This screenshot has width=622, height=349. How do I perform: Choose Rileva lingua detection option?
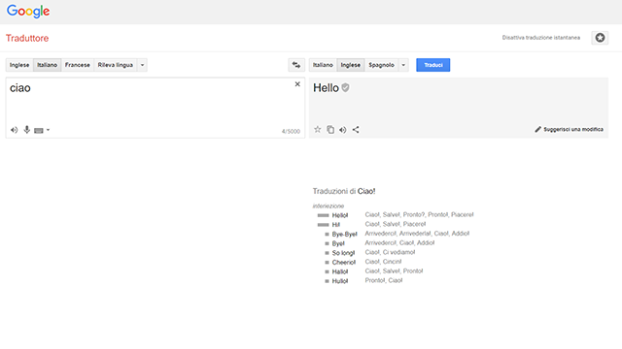[x=116, y=65]
